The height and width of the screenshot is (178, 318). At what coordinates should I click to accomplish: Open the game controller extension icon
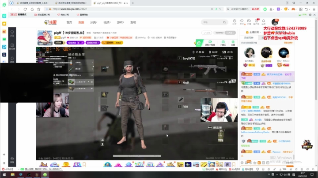(x=293, y=9)
